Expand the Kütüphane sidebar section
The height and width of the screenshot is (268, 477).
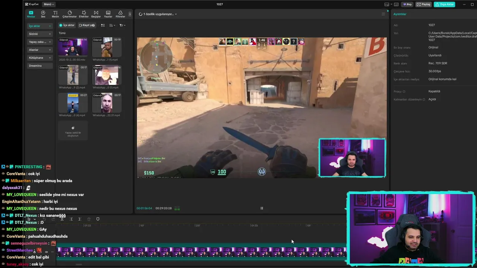tap(40, 58)
